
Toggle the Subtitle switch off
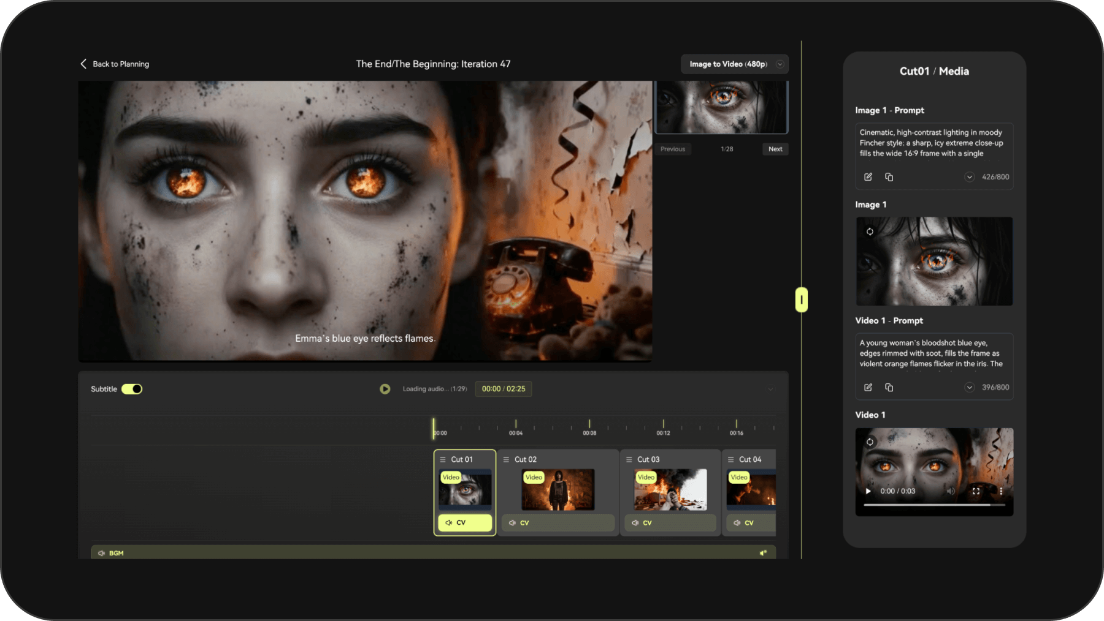point(132,389)
